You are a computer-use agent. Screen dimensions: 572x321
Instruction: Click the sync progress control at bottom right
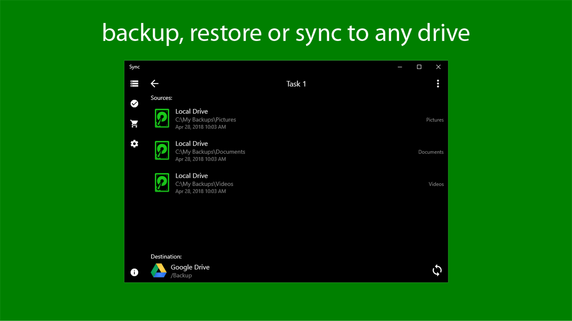pos(437,270)
